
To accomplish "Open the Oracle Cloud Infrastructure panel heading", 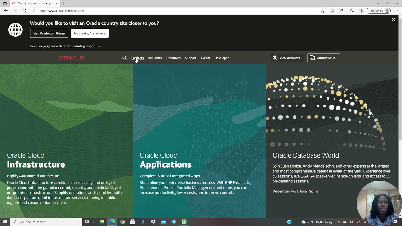I will (x=36, y=160).
